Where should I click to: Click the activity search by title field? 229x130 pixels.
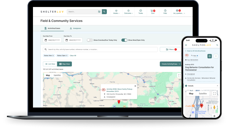[100, 49]
